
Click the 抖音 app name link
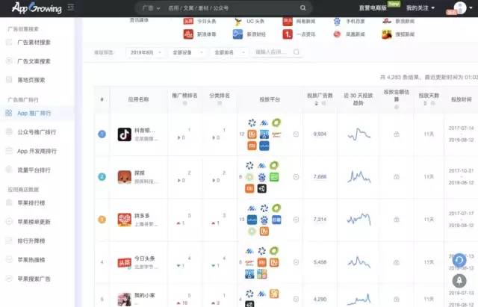pos(145,131)
